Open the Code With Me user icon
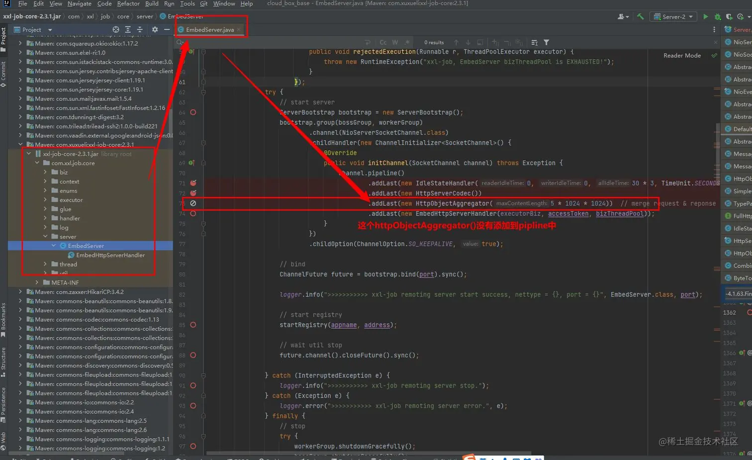This screenshot has width=752, height=460. [623, 16]
